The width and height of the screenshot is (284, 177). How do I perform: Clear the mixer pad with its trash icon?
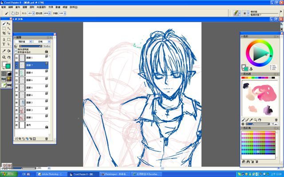click(276, 120)
